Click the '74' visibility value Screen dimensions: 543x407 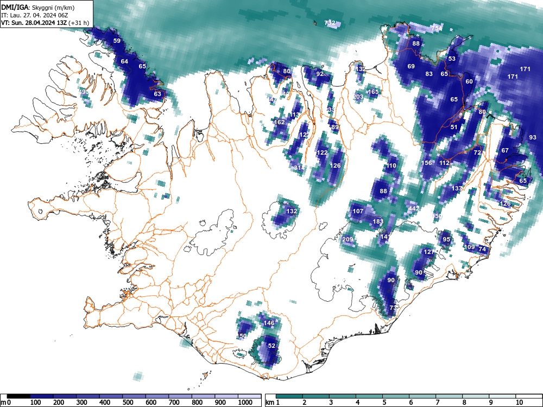[x=482, y=249]
